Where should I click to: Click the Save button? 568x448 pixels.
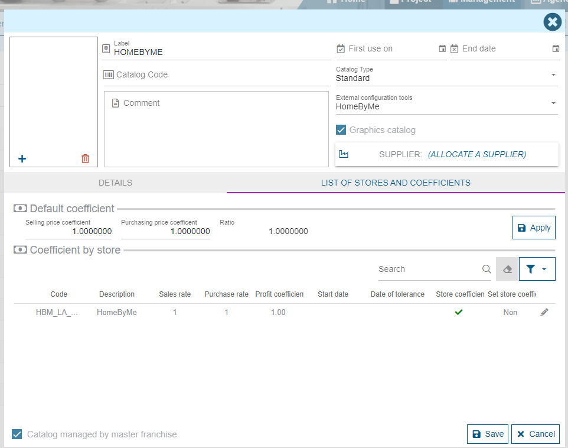[x=488, y=434]
